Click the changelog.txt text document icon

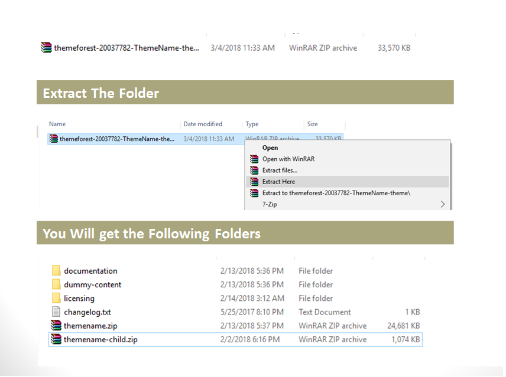point(56,312)
